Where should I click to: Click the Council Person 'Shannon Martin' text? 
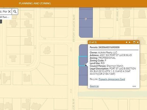click(x=115, y=66)
